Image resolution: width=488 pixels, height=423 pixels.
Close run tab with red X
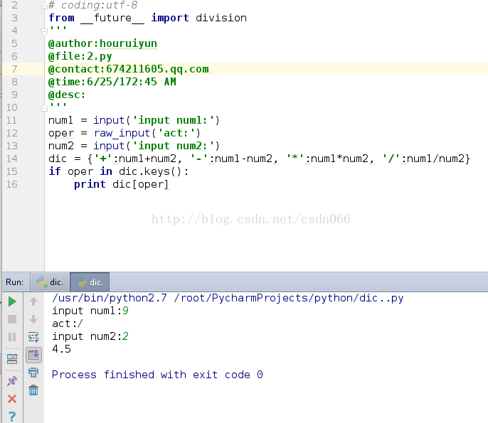12,399
